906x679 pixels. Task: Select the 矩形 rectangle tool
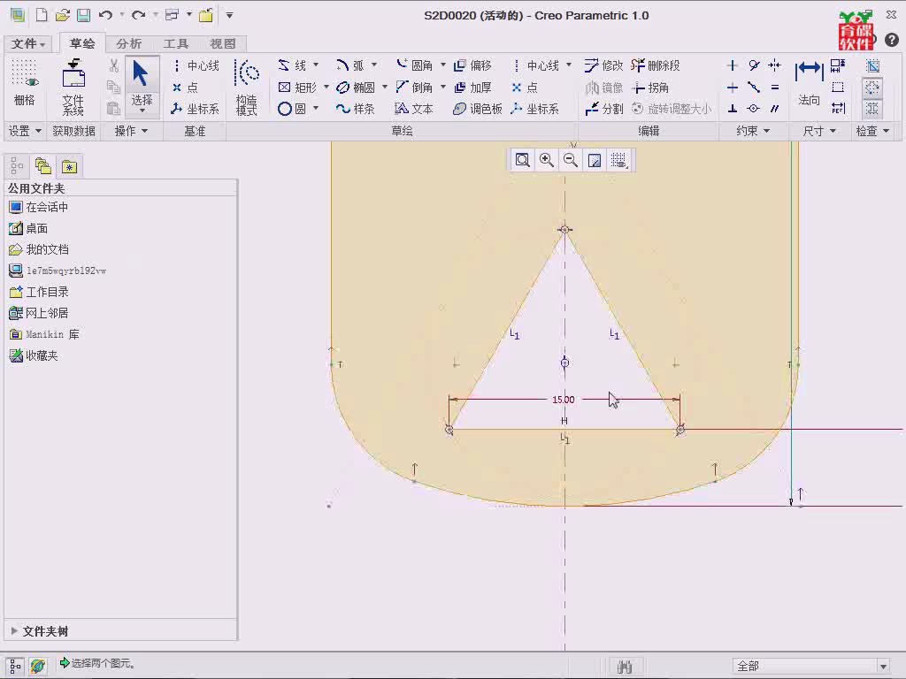click(x=297, y=88)
